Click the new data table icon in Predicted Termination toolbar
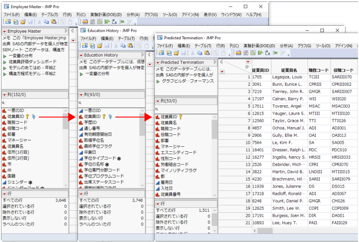The image size is (359, 242). (161, 53)
